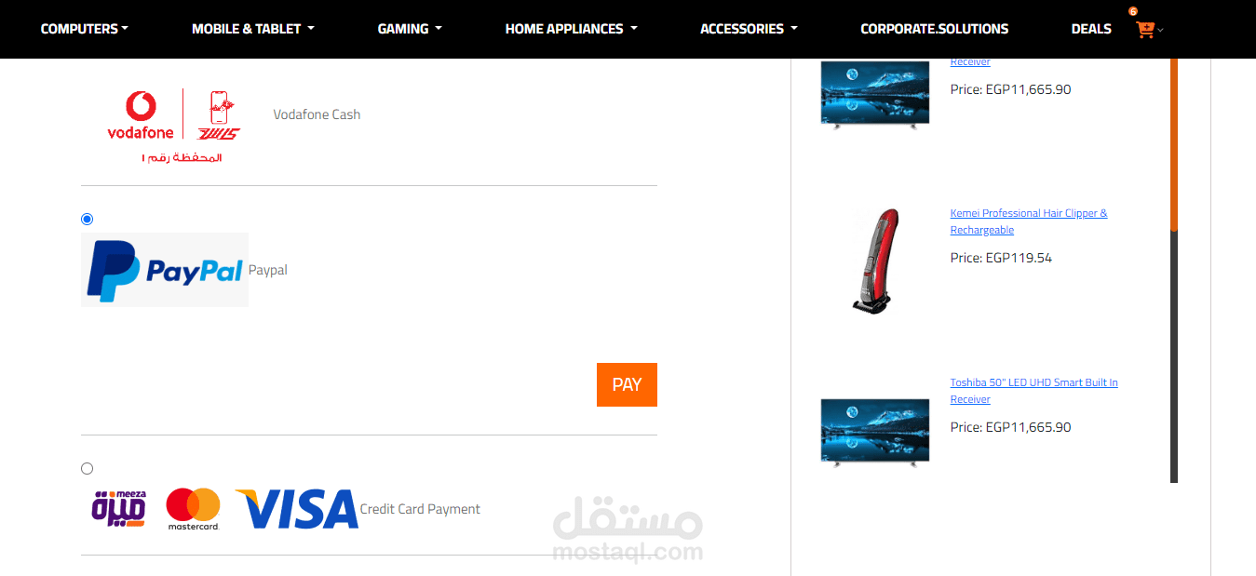This screenshot has width=1256, height=576.
Task: Click the Visa card logo
Action: pyautogui.click(x=296, y=509)
